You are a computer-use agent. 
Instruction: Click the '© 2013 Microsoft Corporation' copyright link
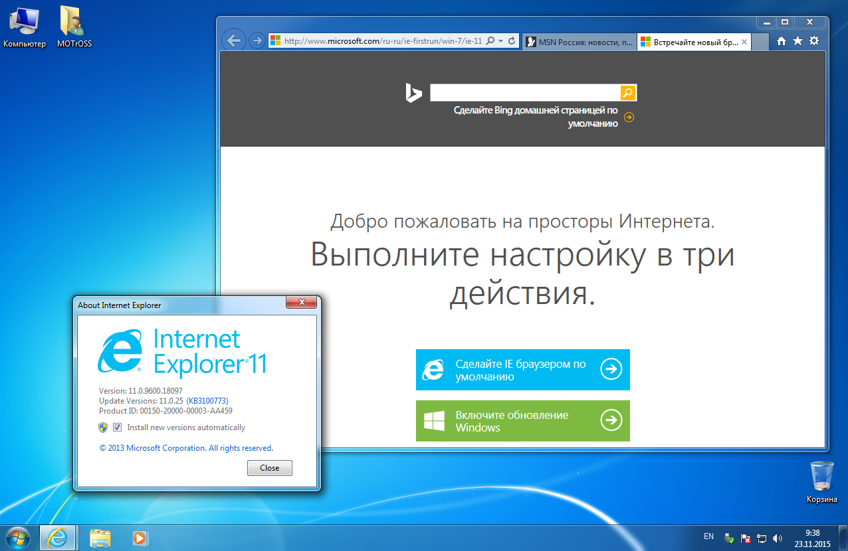[x=186, y=448]
